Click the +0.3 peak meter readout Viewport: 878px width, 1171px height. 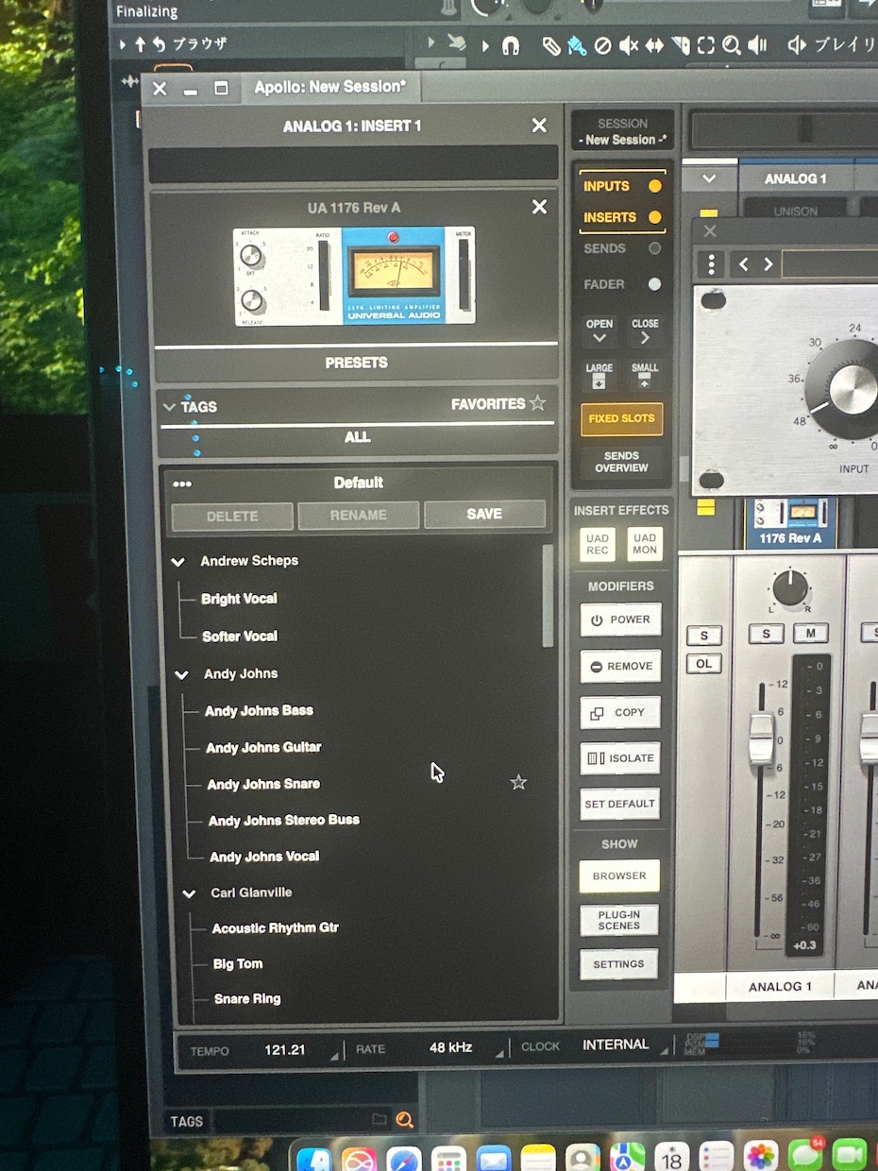[804, 945]
